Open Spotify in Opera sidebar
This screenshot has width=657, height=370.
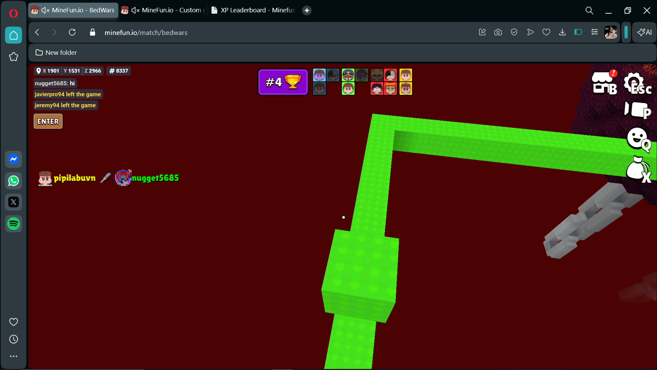[x=14, y=224]
